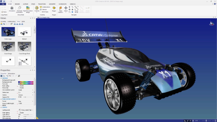The height and width of the screenshot is (122, 217).
Task: Switch to the BOM panel tab
Action: click(23, 21)
